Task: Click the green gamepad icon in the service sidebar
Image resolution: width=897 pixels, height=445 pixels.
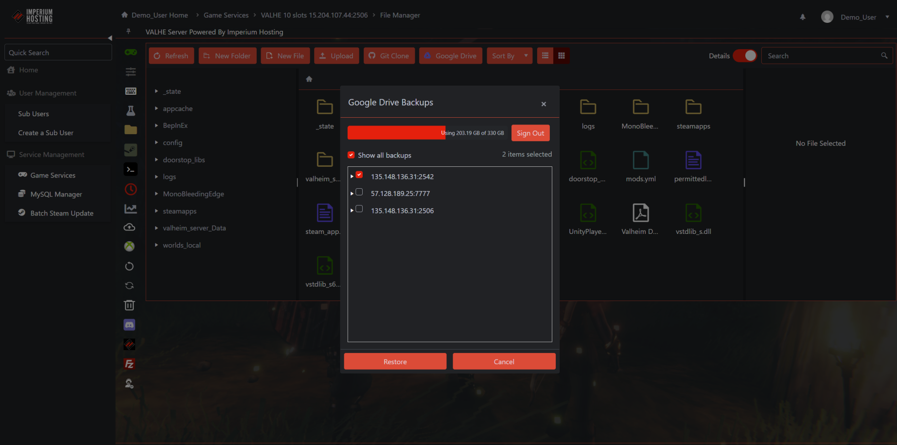Action: (x=130, y=52)
